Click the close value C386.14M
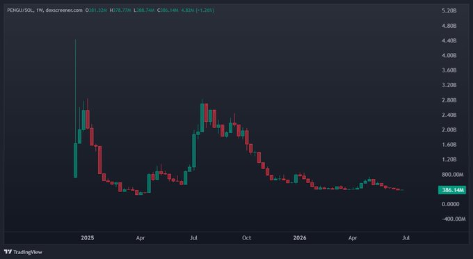Screen dimensions: 473x259 [x=168, y=10]
